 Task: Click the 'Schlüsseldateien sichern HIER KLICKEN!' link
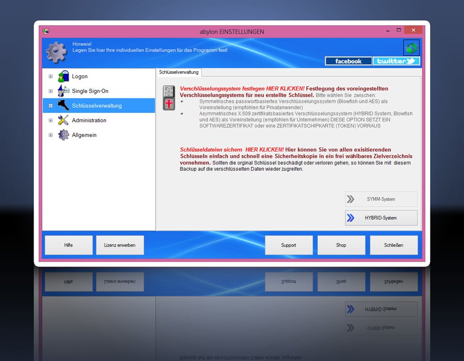click(231, 150)
